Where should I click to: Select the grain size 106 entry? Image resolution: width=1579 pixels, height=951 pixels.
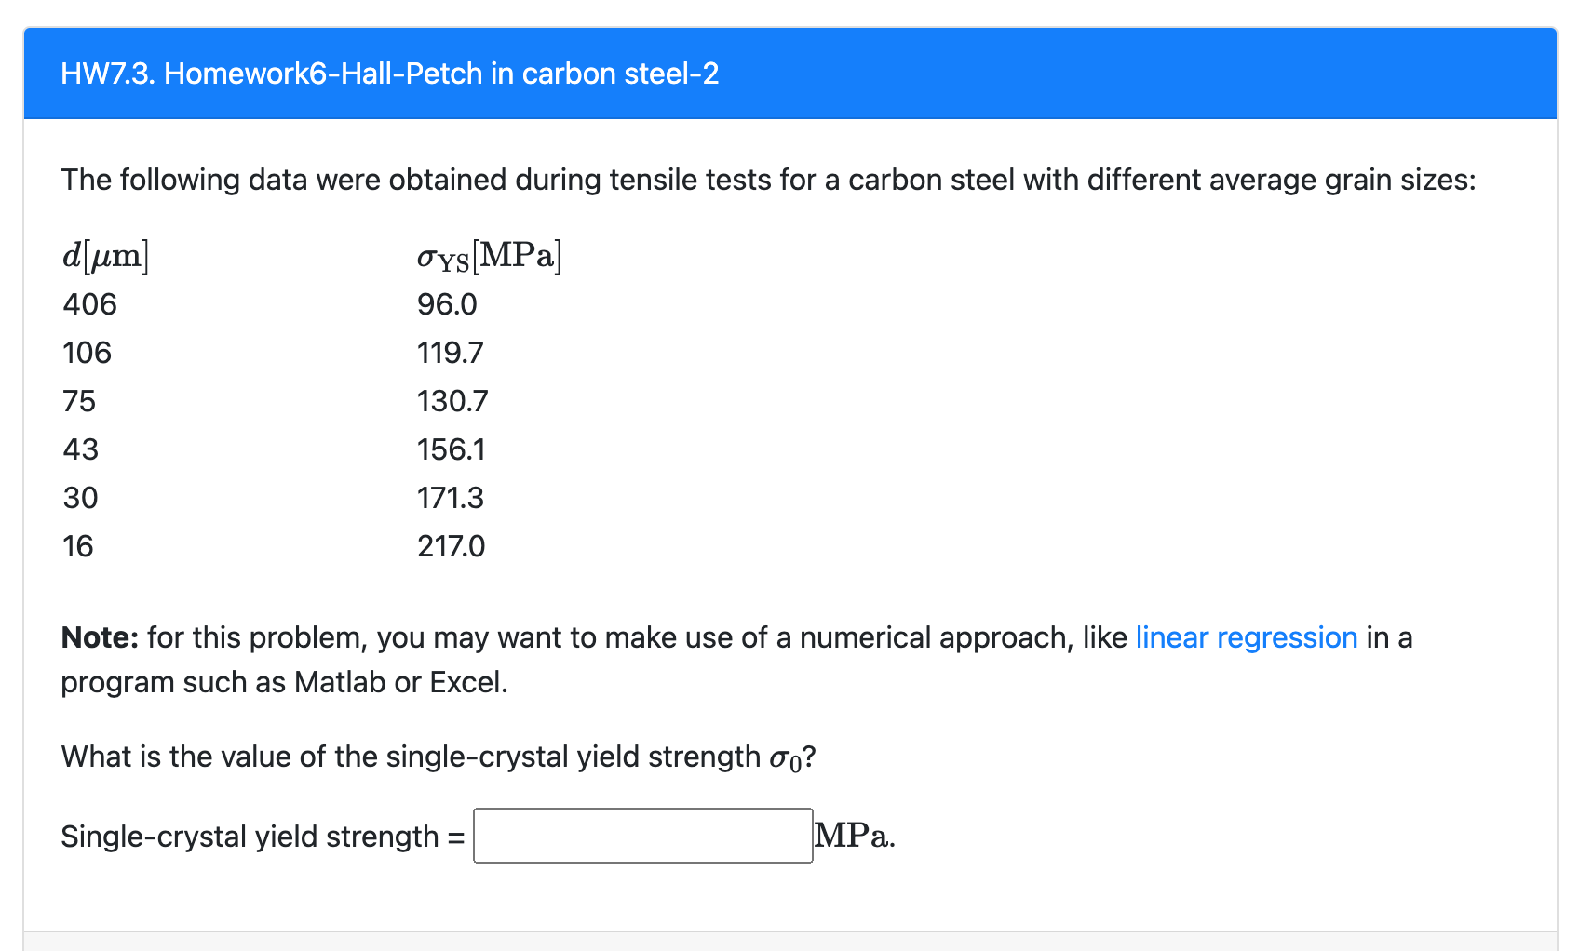click(x=87, y=353)
